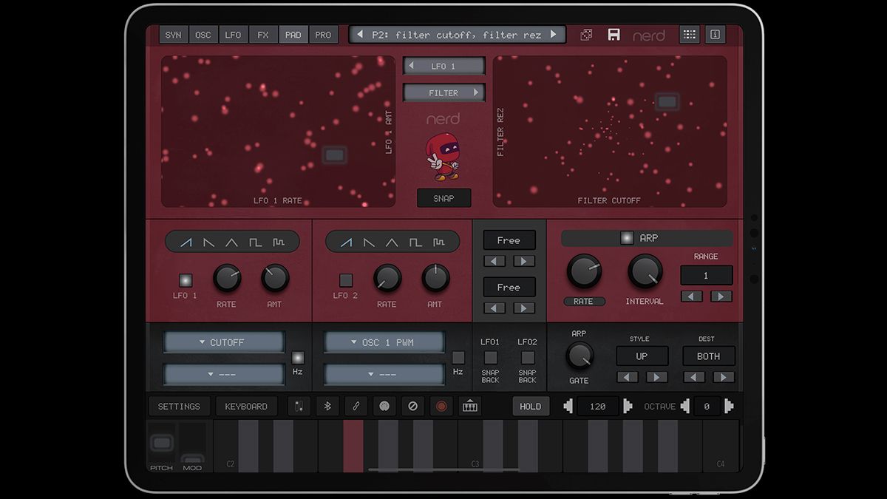
Task: Click the record icon in the toolbar
Action: [441, 406]
